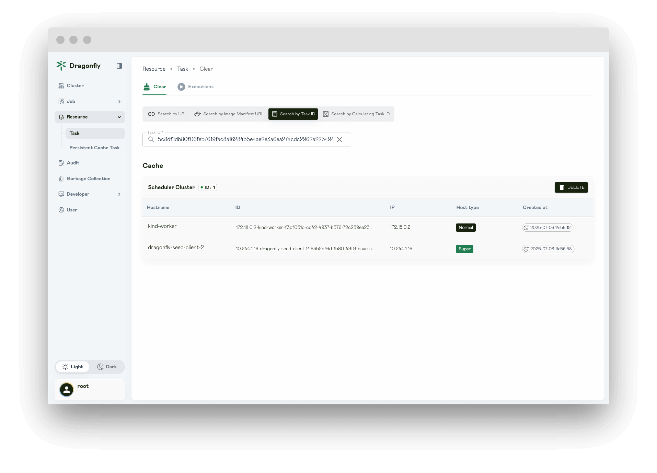Select the Search by URL link icon
Screen dimensions: 657x473
point(151,114)
